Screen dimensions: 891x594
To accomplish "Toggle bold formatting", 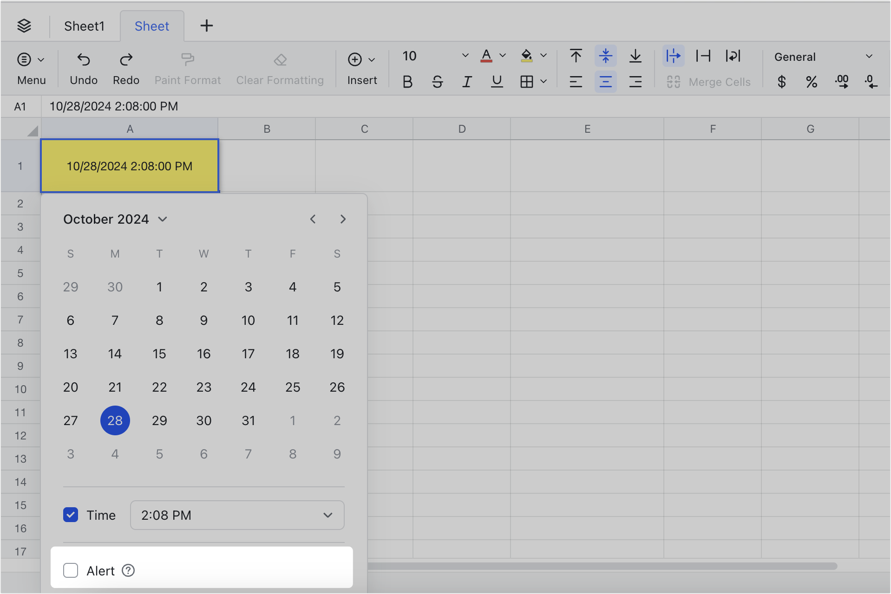I will pos(407,82).
